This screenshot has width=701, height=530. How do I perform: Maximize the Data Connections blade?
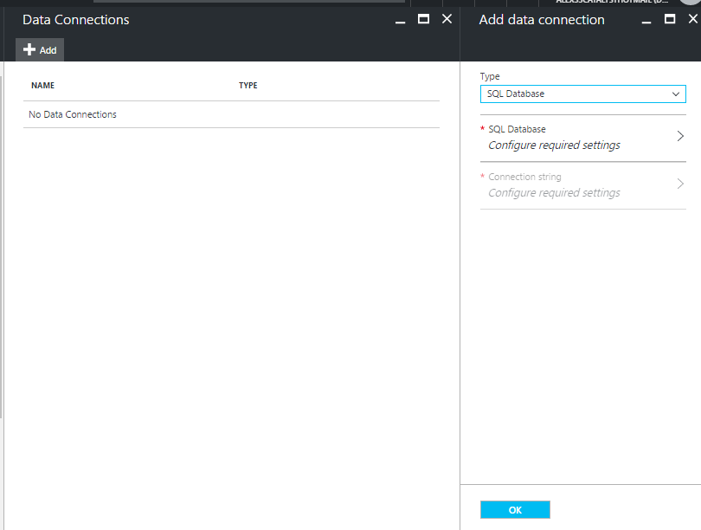tap(423, 19)
